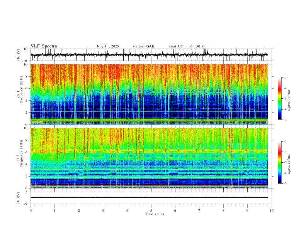Select the date 'Nov.1 , 2025'

pyautogui.click(x=108, y=46)
